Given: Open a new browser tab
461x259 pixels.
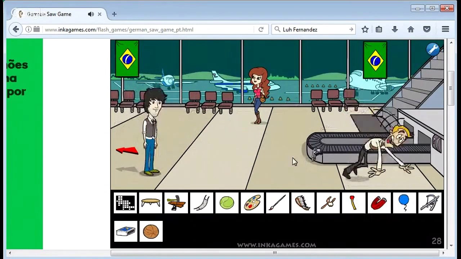Looking at the screenshot, I should click(x=114, y=14).
